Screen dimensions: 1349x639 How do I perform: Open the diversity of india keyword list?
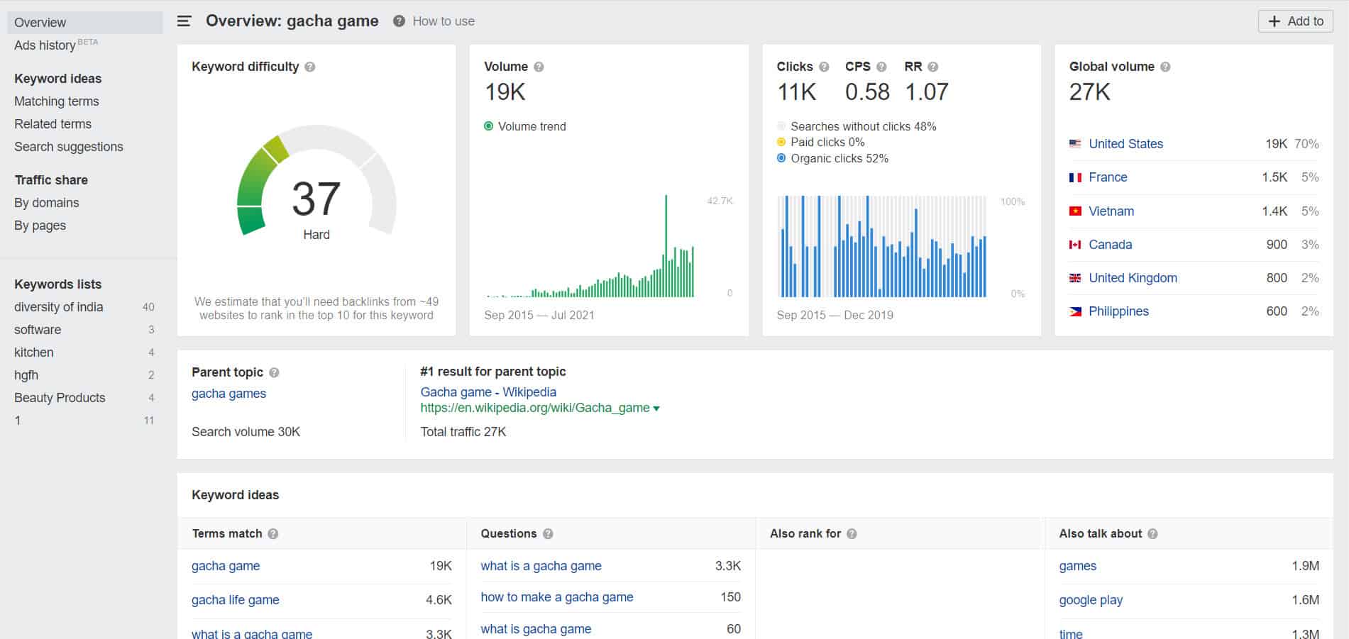tap(59, 307)
